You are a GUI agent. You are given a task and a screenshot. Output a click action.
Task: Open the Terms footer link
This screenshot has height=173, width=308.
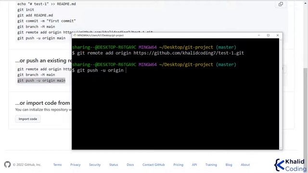click(57, 165)
